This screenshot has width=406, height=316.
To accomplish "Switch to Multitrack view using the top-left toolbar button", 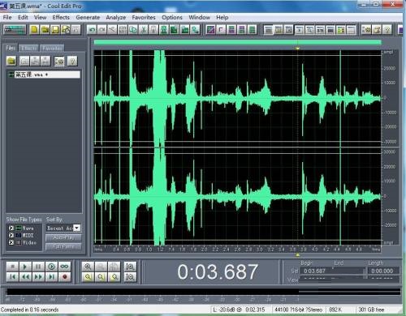I will click(15, 29).
